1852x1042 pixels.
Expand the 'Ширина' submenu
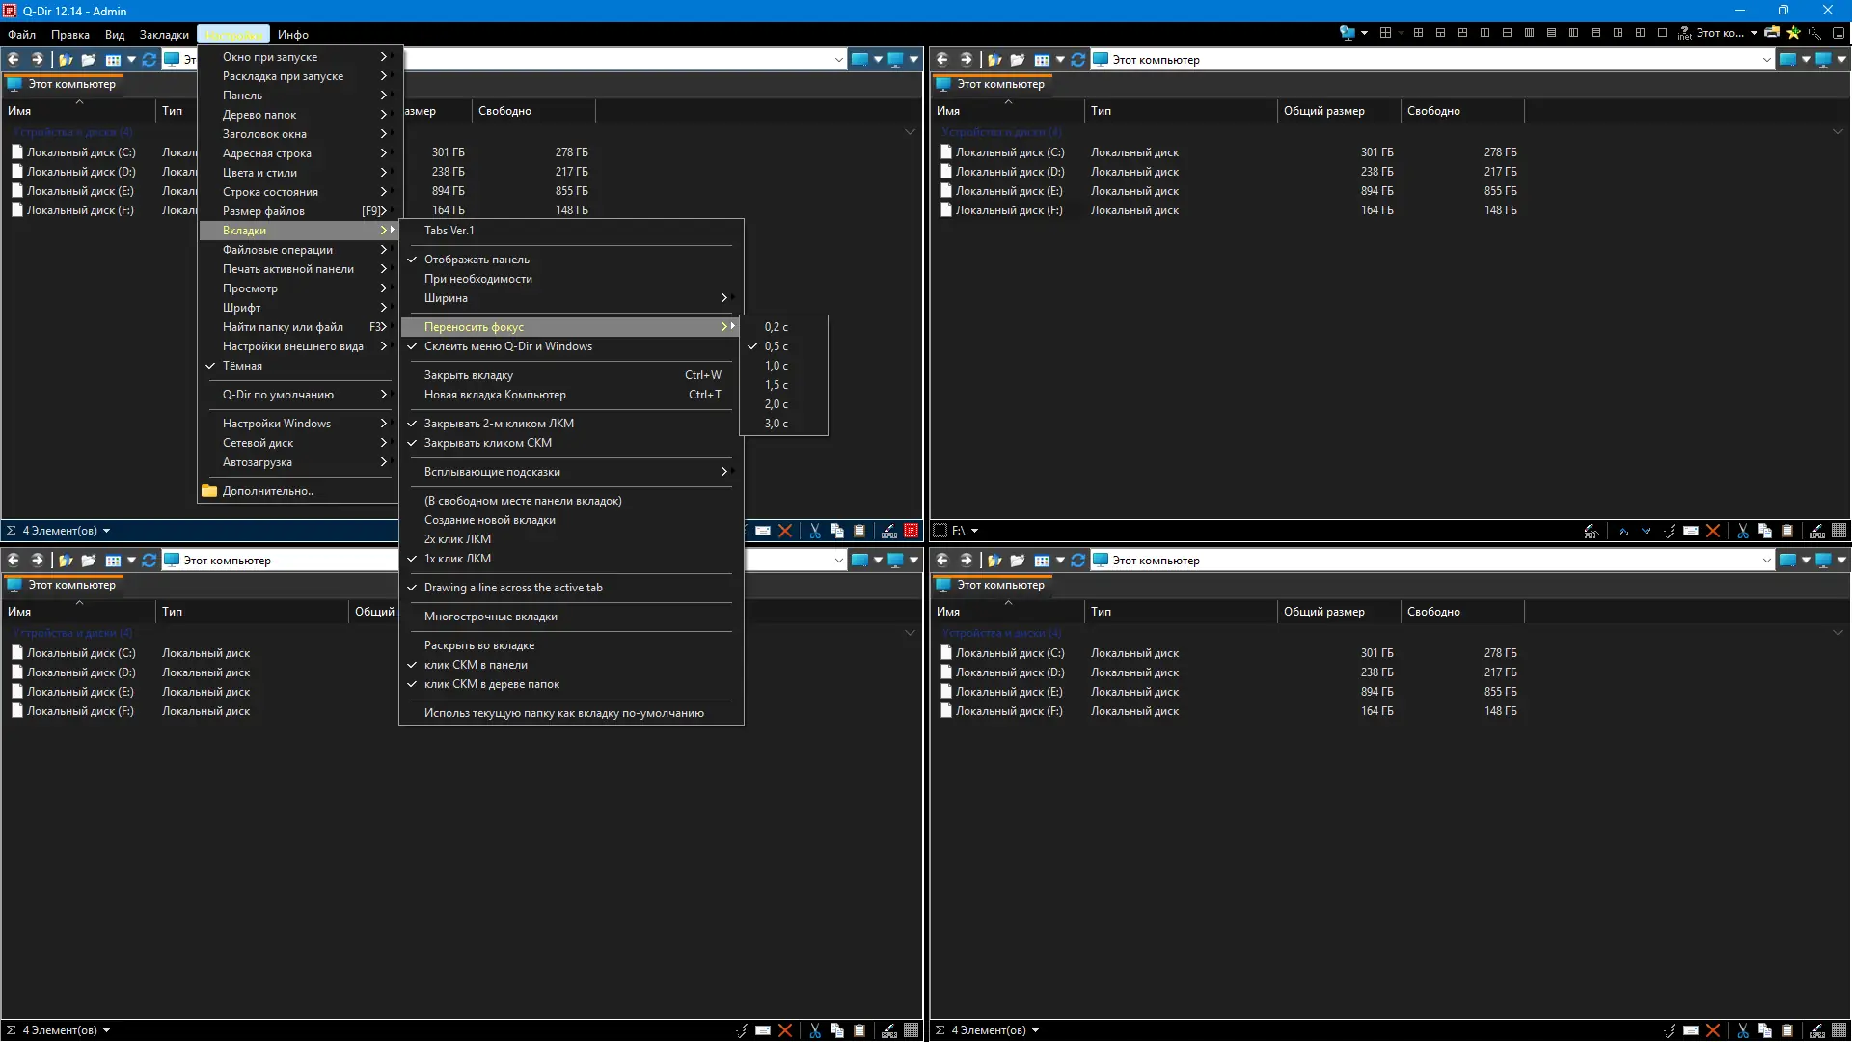tap(446, 298)
